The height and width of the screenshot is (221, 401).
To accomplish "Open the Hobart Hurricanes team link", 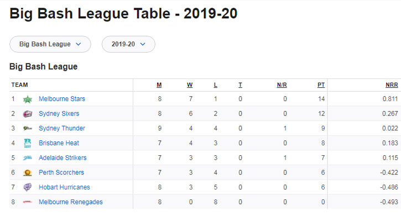I will [x=64, y=187].
